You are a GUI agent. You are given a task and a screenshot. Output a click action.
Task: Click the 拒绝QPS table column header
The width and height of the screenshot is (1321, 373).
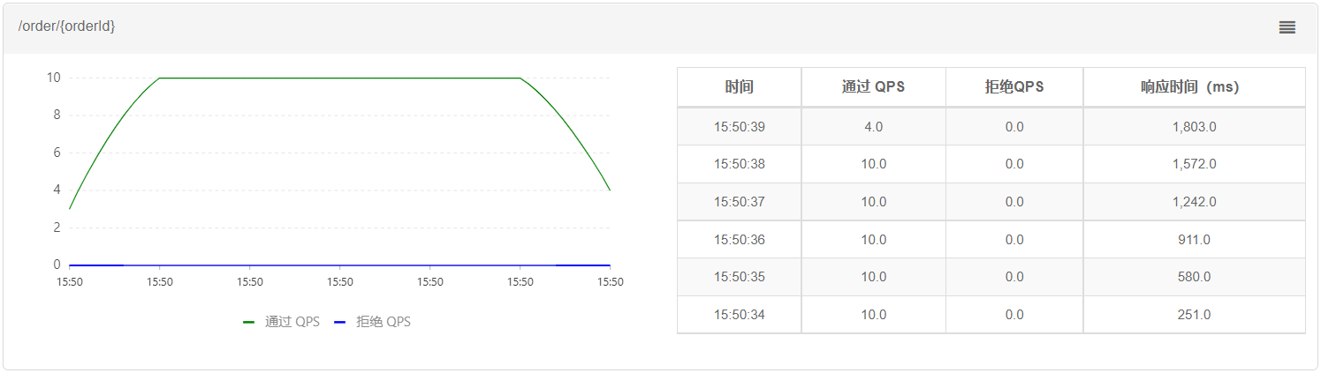point(1014,87)
